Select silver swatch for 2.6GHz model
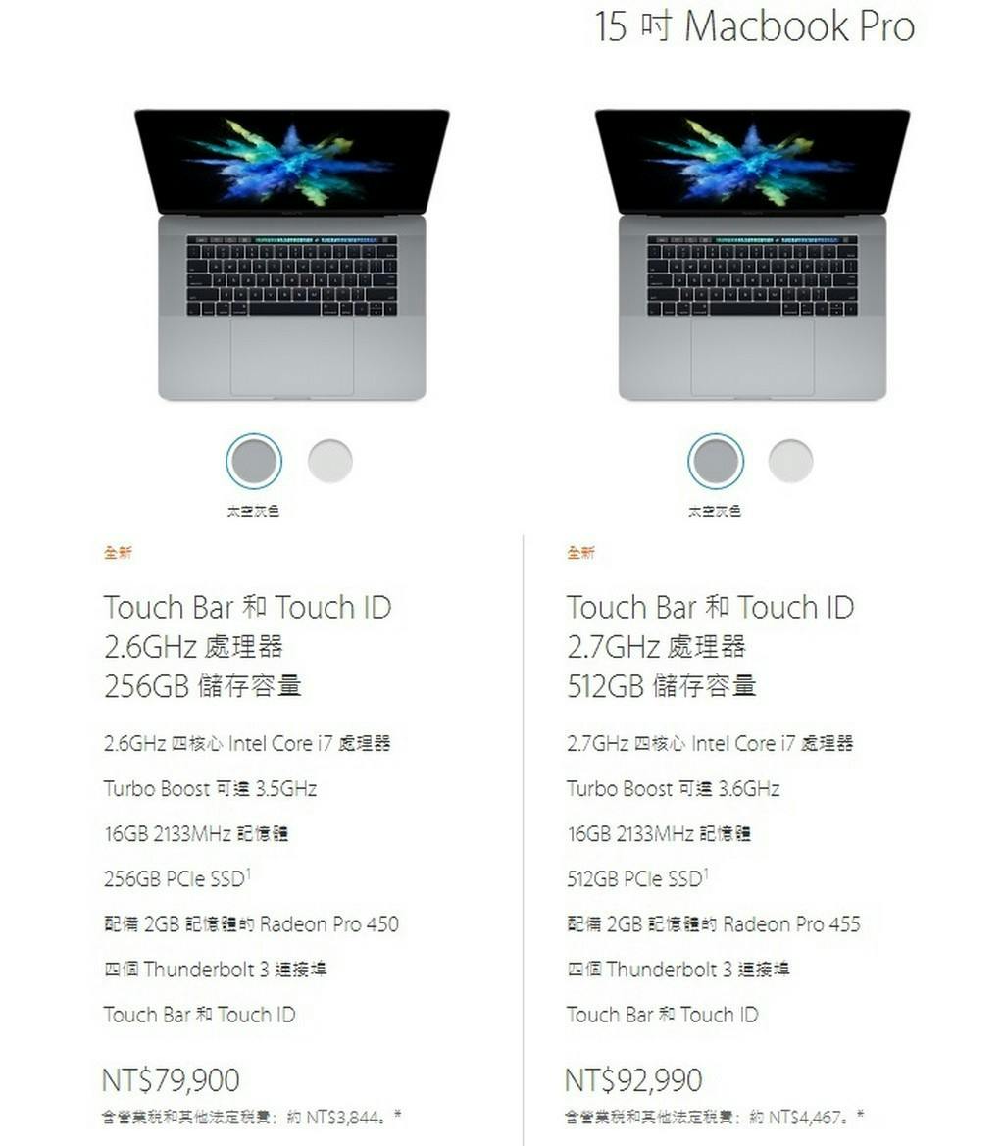Screen dimensions: 1004x1146 [330, 461]
